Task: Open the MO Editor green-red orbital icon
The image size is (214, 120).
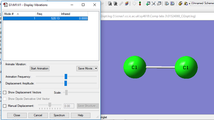Action: pos(140,3)
